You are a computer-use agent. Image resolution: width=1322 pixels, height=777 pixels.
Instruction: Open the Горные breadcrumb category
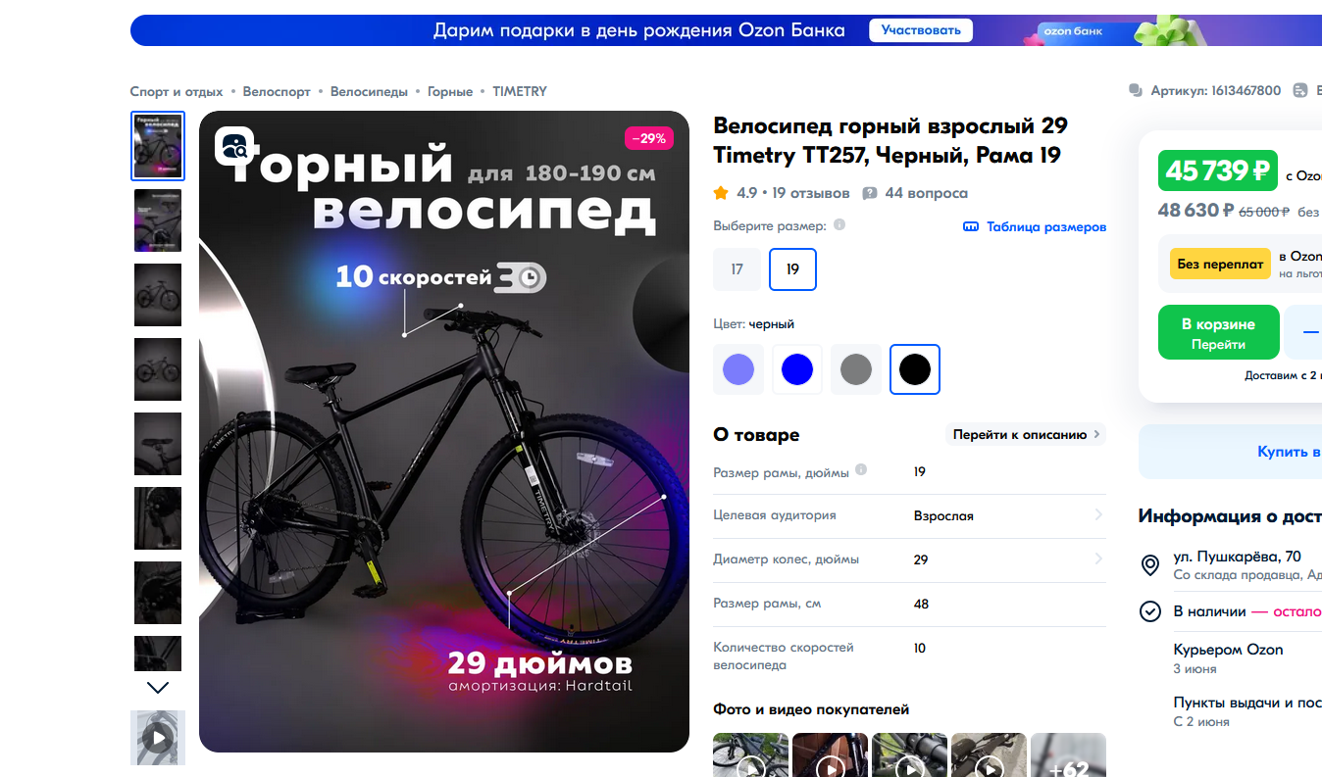(x=450, y=91)
